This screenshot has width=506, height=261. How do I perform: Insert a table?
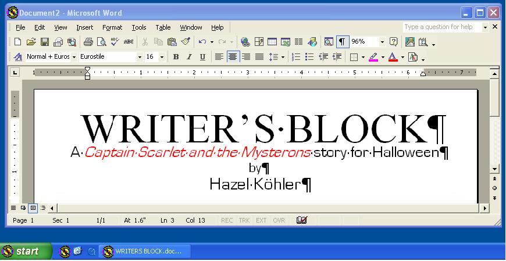[x=272, y=42]
